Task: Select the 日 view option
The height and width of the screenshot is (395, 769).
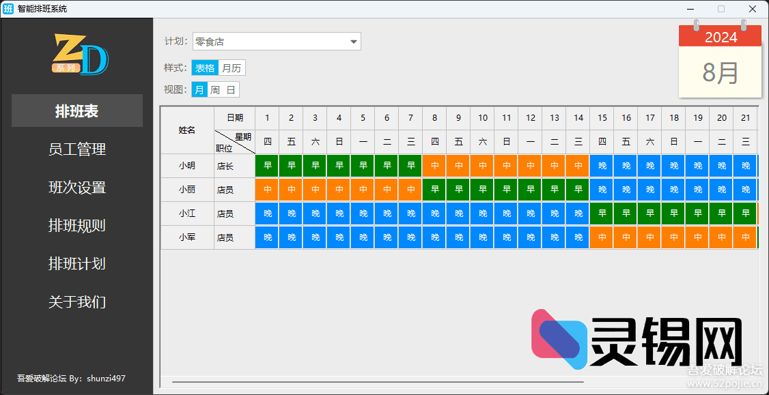Action: coord(231,89)
